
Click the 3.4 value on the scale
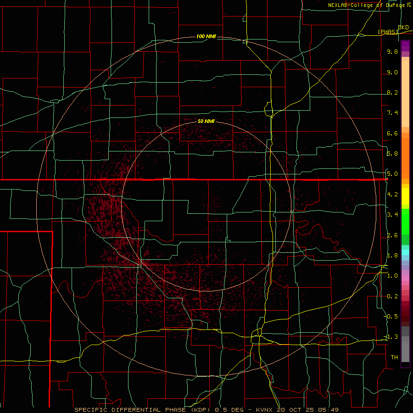point(392,215)
